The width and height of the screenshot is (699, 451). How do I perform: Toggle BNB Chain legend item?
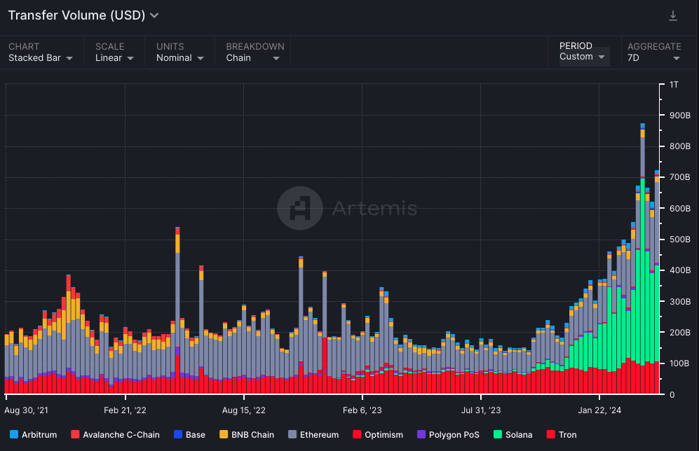(246, 435)
